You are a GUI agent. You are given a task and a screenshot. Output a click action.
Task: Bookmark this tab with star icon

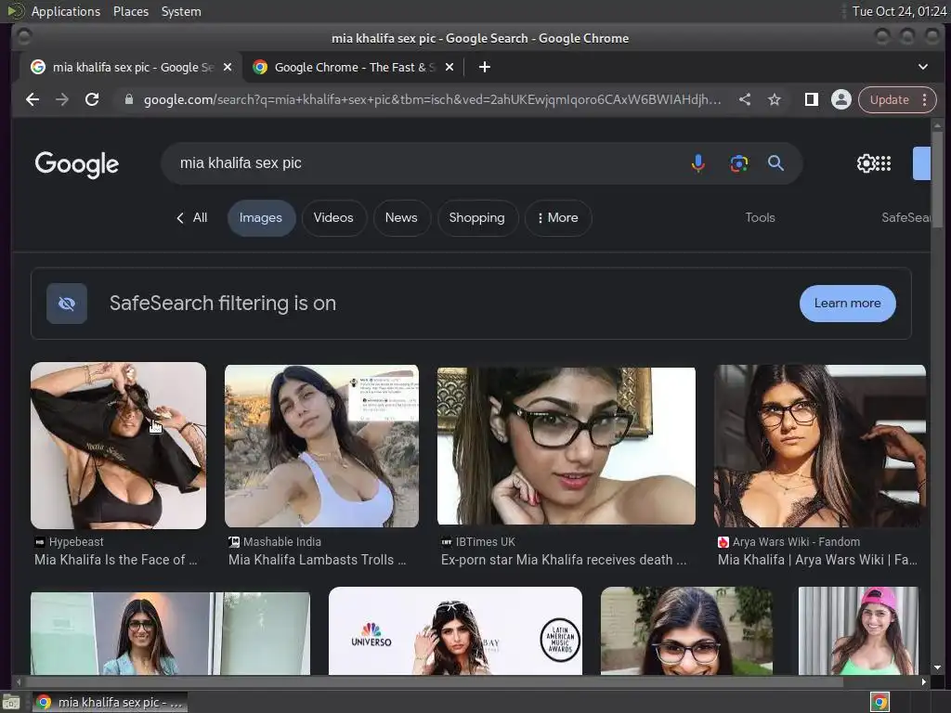pos(775,99)
